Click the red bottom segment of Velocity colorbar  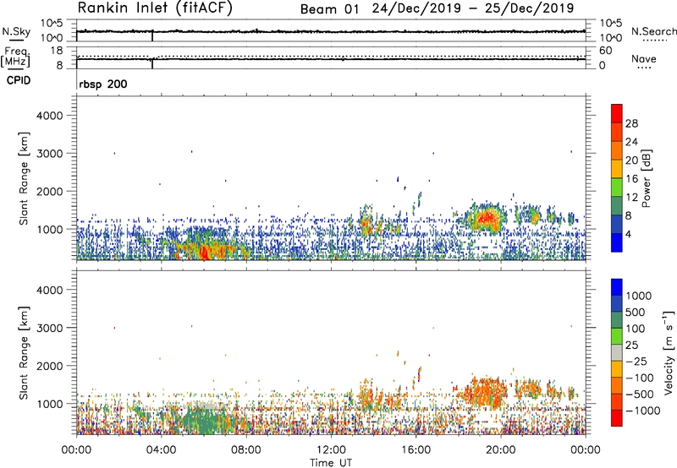point(617,418)
